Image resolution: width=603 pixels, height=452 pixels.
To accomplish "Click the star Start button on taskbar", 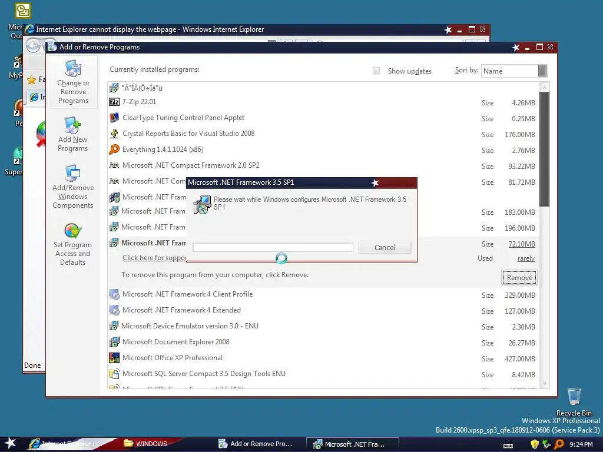I will 11,444.
